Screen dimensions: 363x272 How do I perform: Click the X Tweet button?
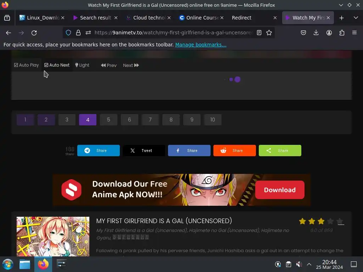[144, 151]
